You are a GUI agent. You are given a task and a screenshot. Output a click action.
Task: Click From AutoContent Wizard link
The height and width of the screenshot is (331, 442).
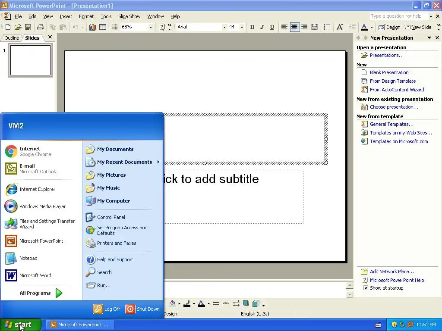[397, 90]
